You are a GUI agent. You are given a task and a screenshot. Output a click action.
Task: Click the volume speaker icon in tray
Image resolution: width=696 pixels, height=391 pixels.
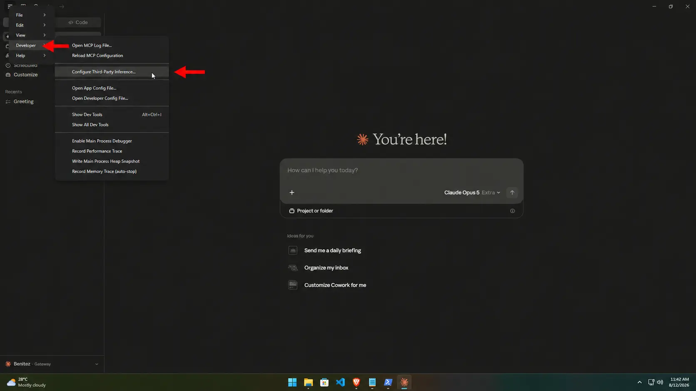pyautogui.click(x=660, y=382)
